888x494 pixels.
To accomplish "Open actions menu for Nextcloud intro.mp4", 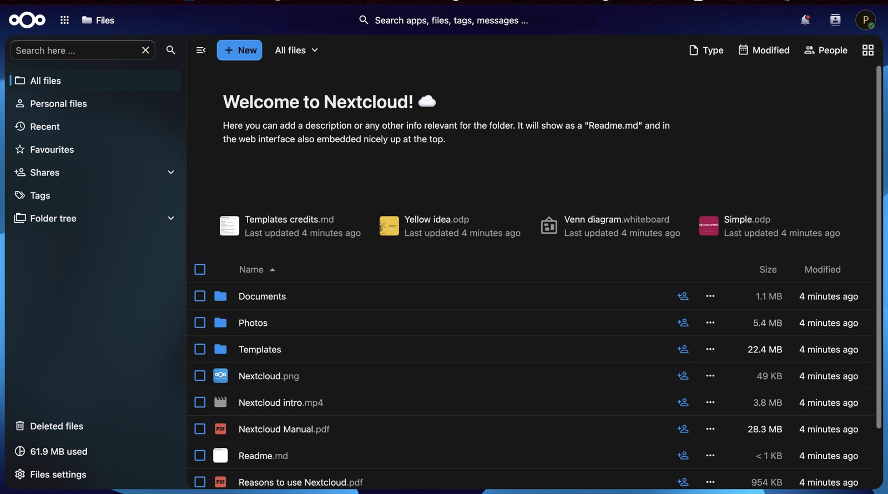I will coord(710,402).
